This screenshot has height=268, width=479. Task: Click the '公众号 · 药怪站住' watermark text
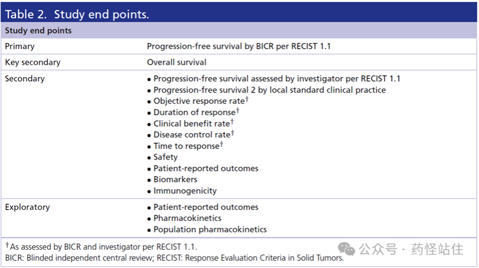411,249
